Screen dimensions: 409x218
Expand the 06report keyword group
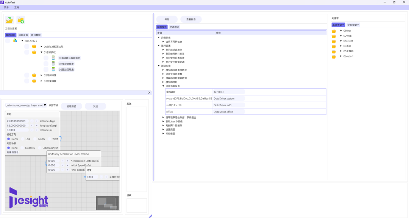coord(341,56)
